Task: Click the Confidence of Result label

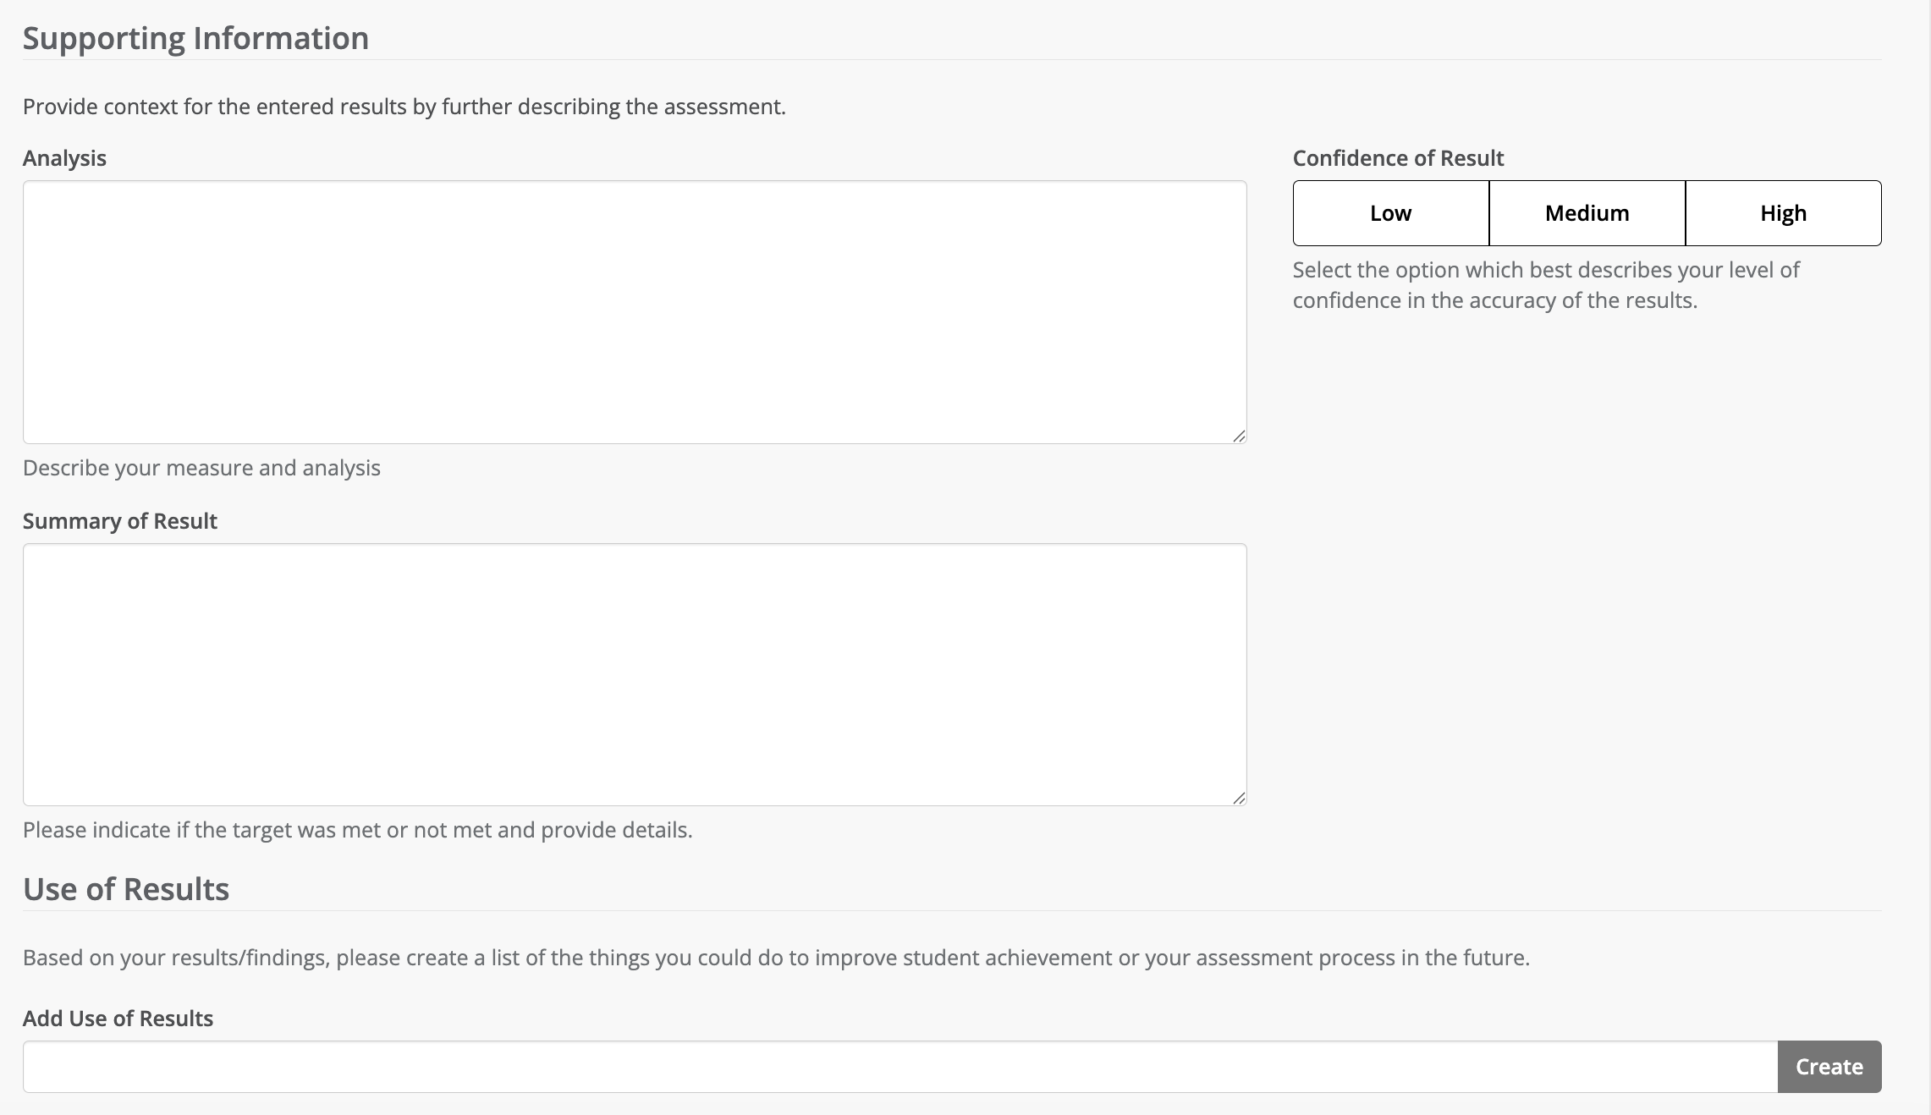Action: tap(1398, 158)
